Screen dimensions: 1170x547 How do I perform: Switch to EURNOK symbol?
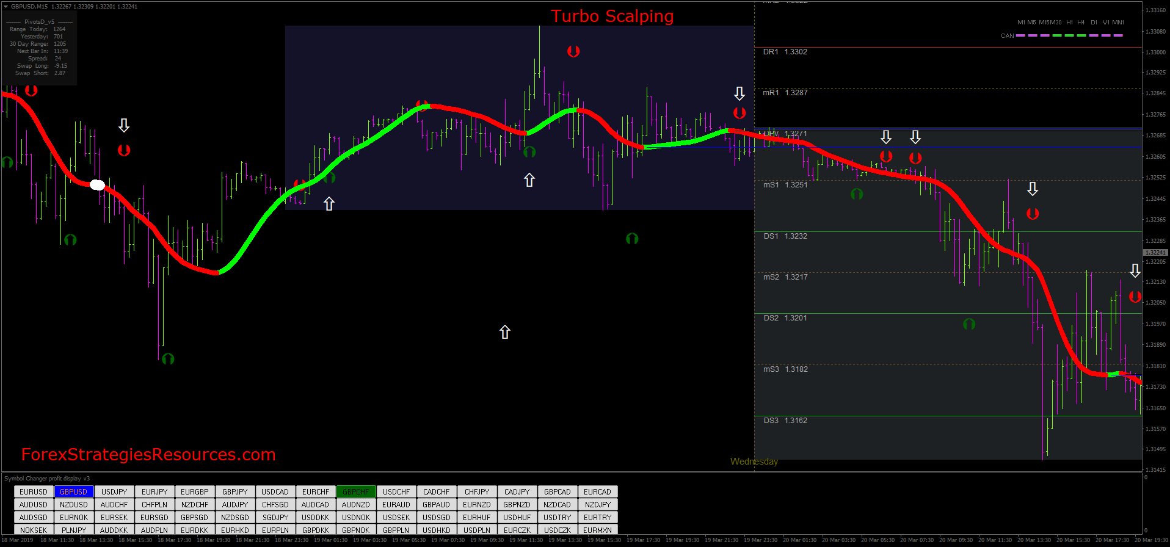[x=74, y=518]
